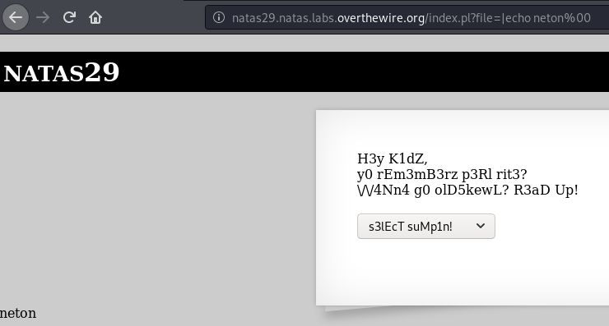Click the forward navigation arrow

coord(43,17)
